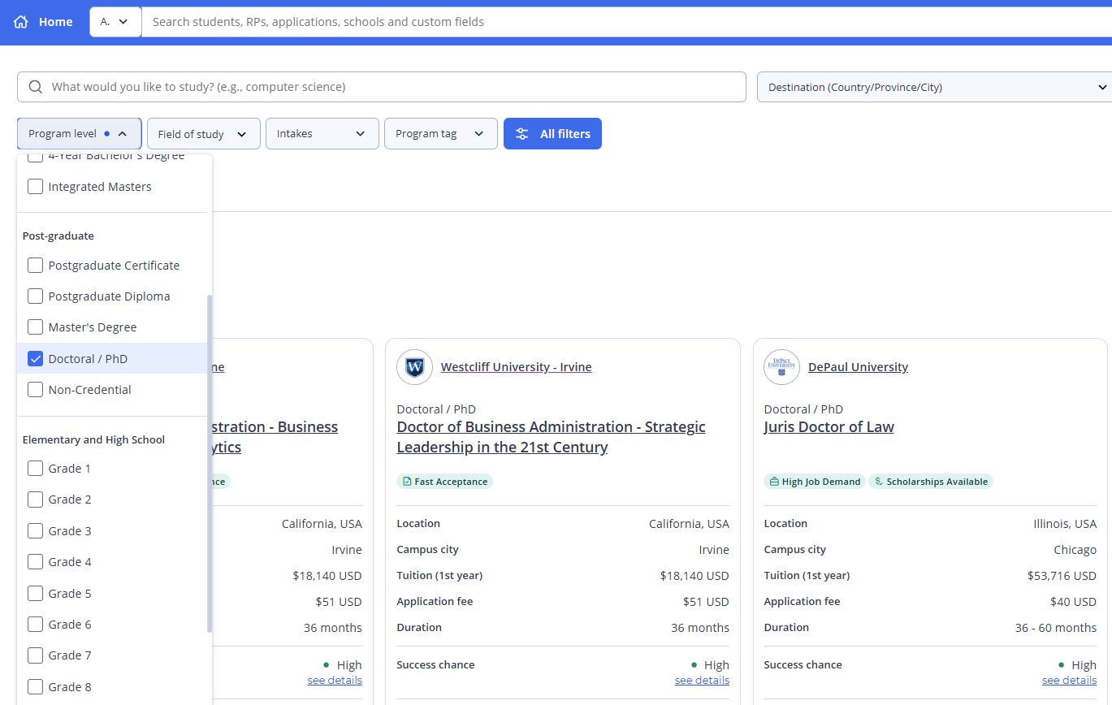Click the magnifier icon in study search
Screen dimensions: 1112x705
tap(36, 87)
